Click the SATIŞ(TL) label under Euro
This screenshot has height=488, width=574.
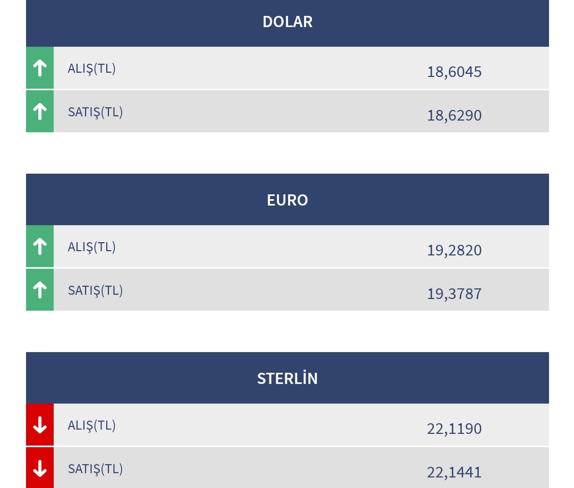(95, 290)
